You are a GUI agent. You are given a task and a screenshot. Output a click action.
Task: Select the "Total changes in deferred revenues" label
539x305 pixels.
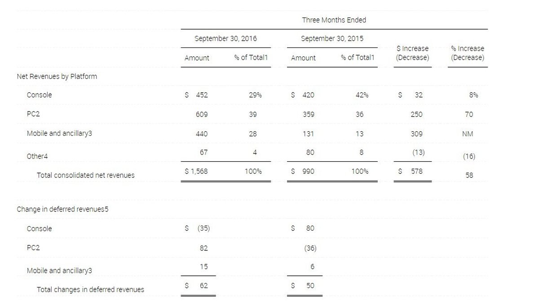tap(90, 289)
